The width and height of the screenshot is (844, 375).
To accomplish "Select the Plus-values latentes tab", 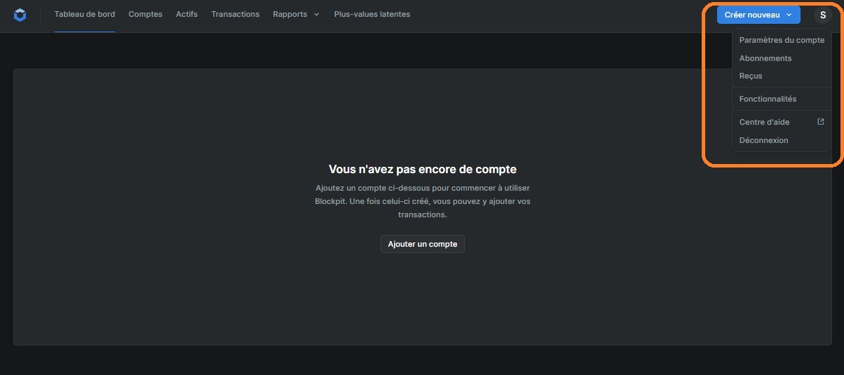I will point(372,15).
